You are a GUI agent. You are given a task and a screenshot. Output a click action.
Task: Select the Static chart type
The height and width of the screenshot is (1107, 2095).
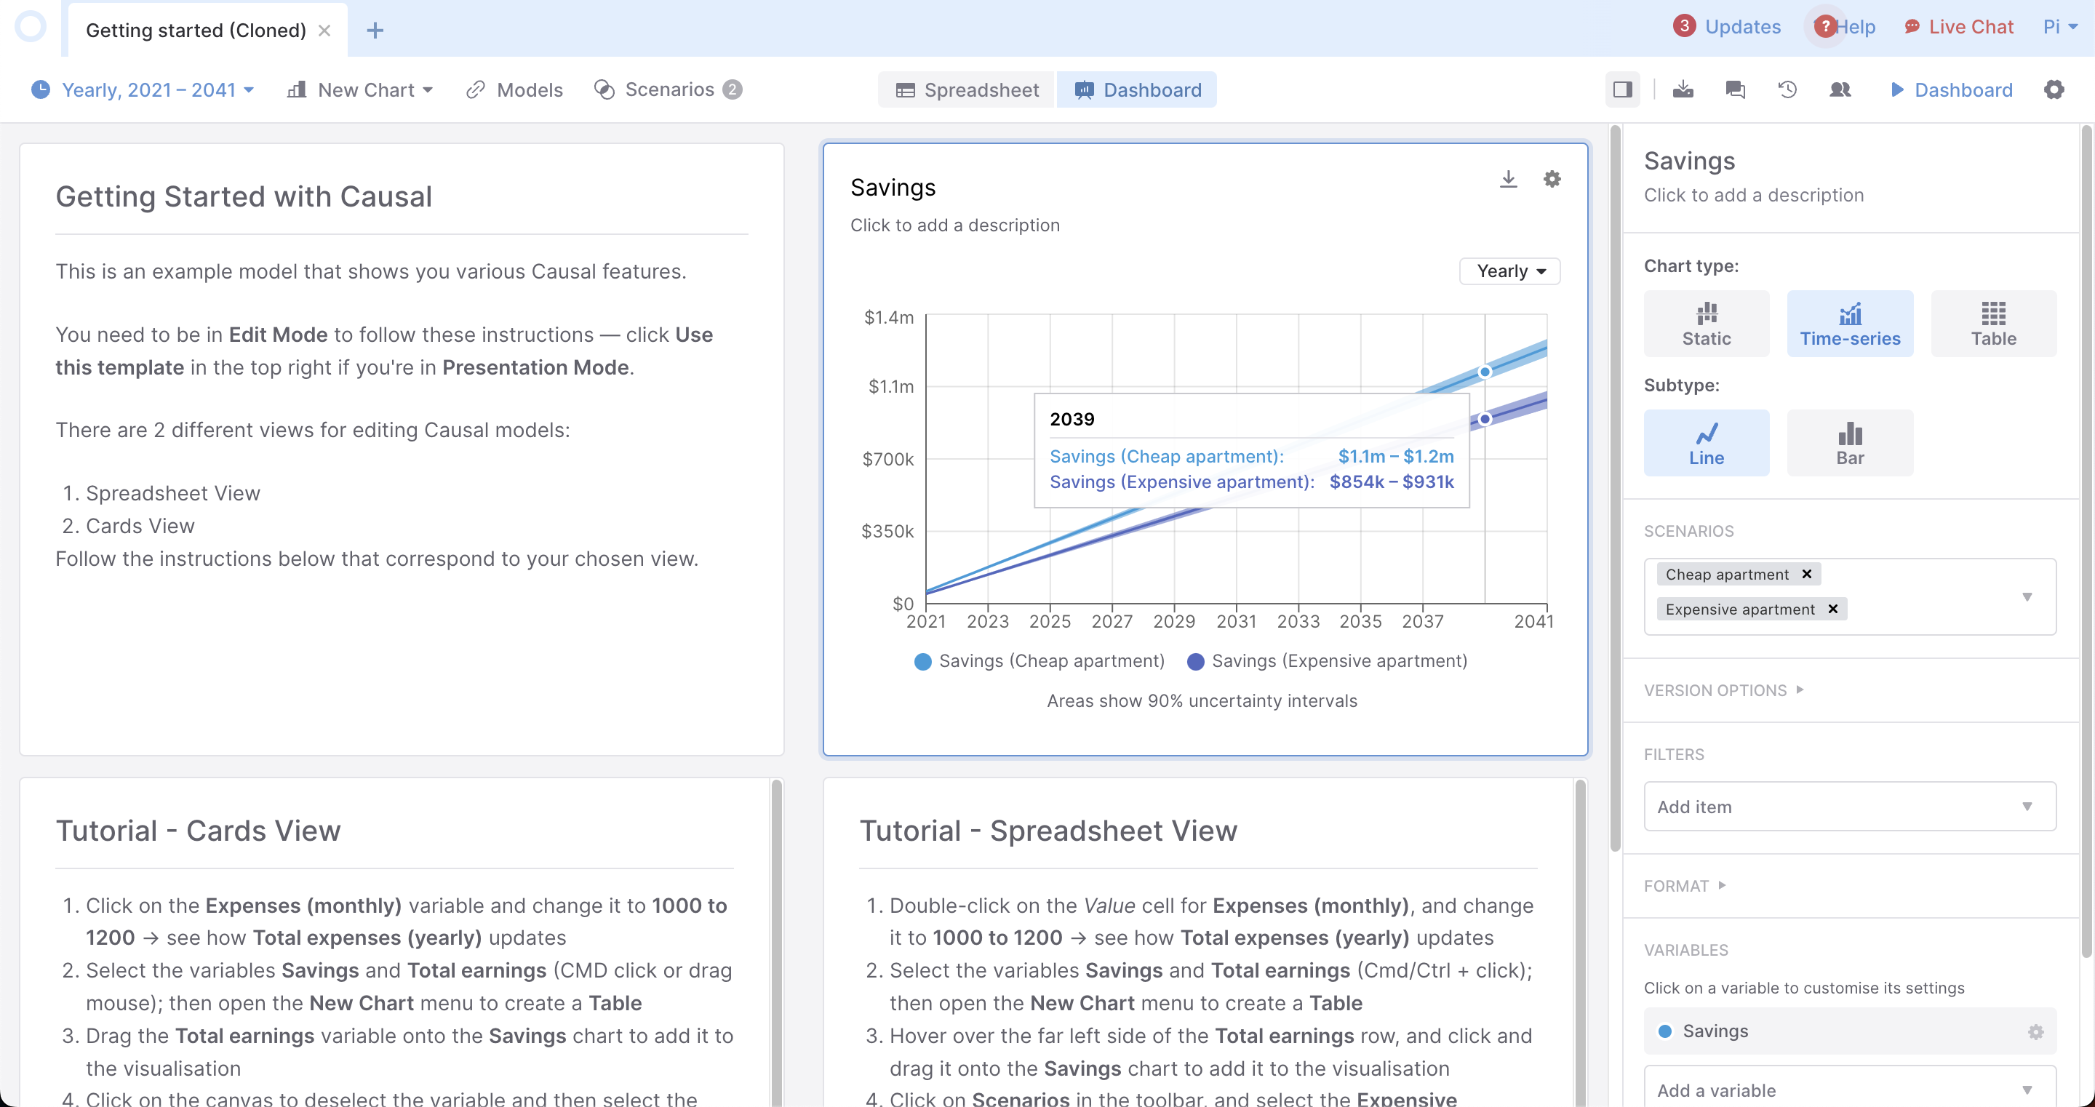tap(1707, 324)
